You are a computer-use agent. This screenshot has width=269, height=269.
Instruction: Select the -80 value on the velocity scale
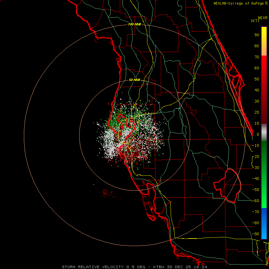click(x=256, y=223)
